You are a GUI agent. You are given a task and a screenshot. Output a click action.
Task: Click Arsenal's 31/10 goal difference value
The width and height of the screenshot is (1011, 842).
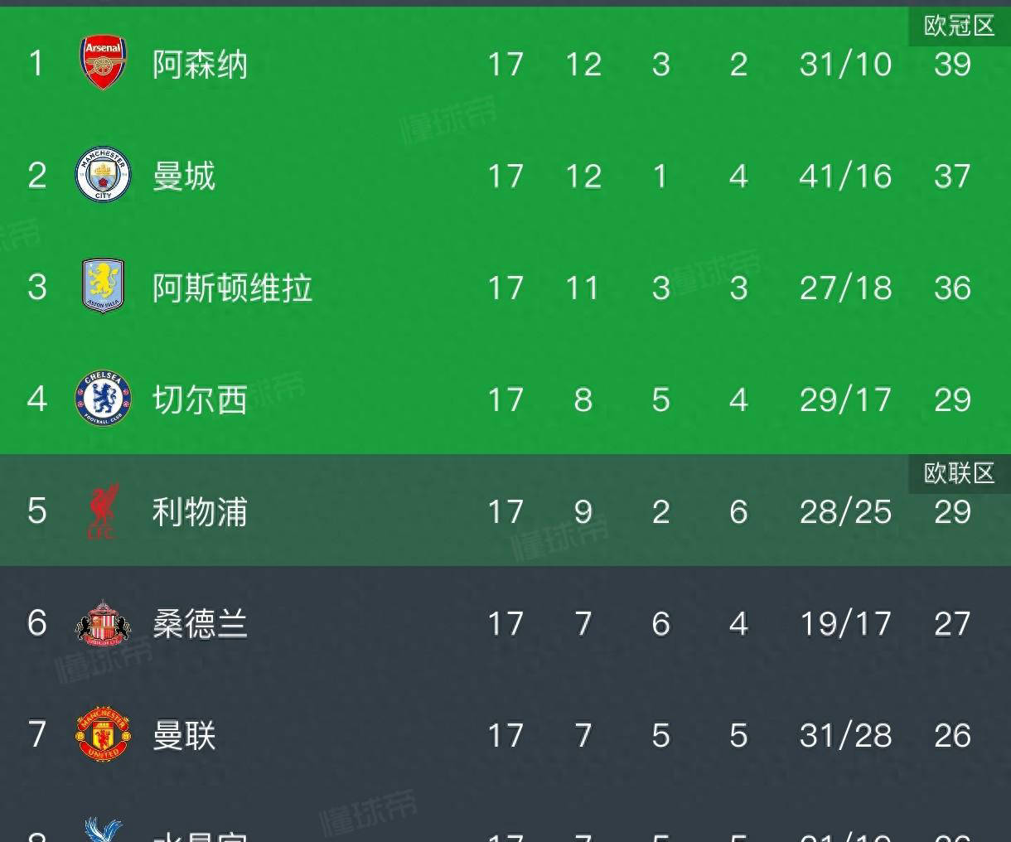pos(844,64)
